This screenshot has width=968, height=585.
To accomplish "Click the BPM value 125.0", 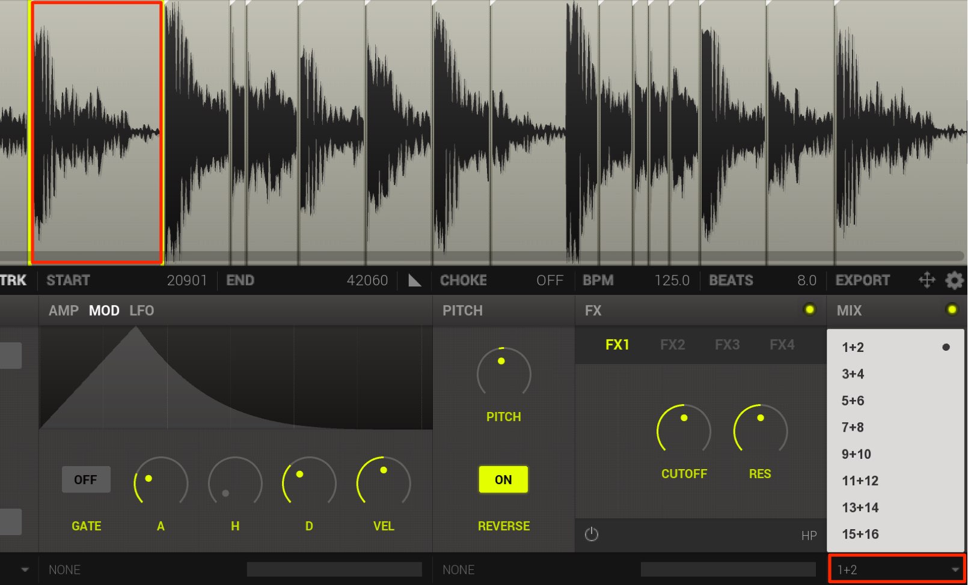I will pos(672,280).
